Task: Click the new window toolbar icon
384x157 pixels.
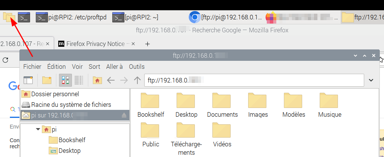Action: (29, 80)
